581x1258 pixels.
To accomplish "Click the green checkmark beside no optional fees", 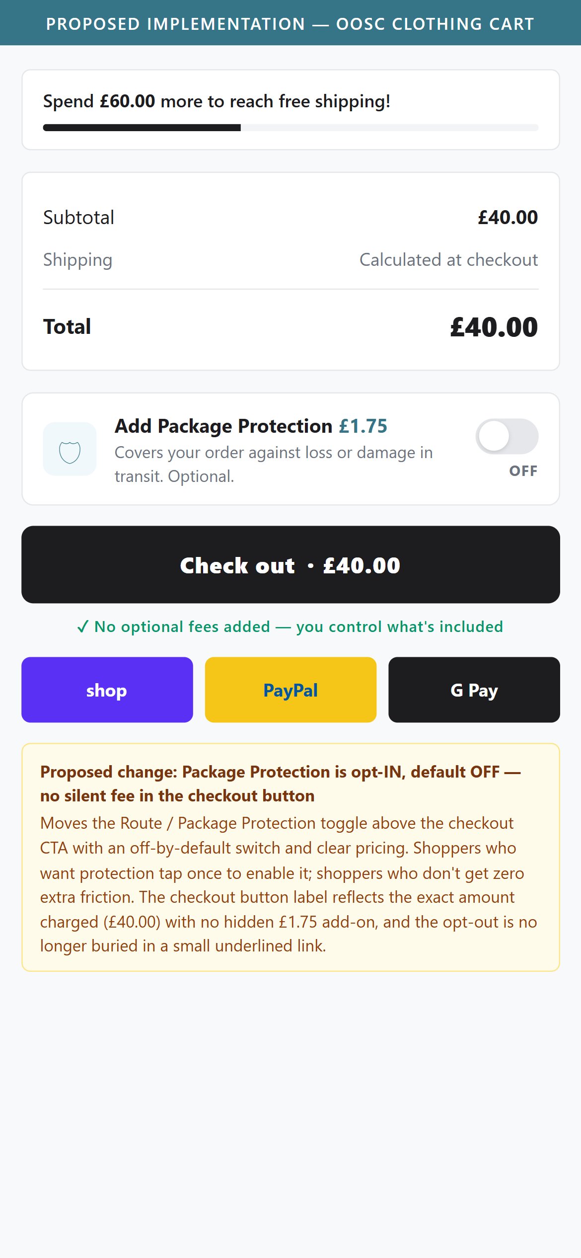I will [83, 627].
